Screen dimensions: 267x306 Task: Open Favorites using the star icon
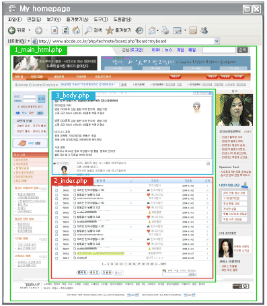[110, 30]
